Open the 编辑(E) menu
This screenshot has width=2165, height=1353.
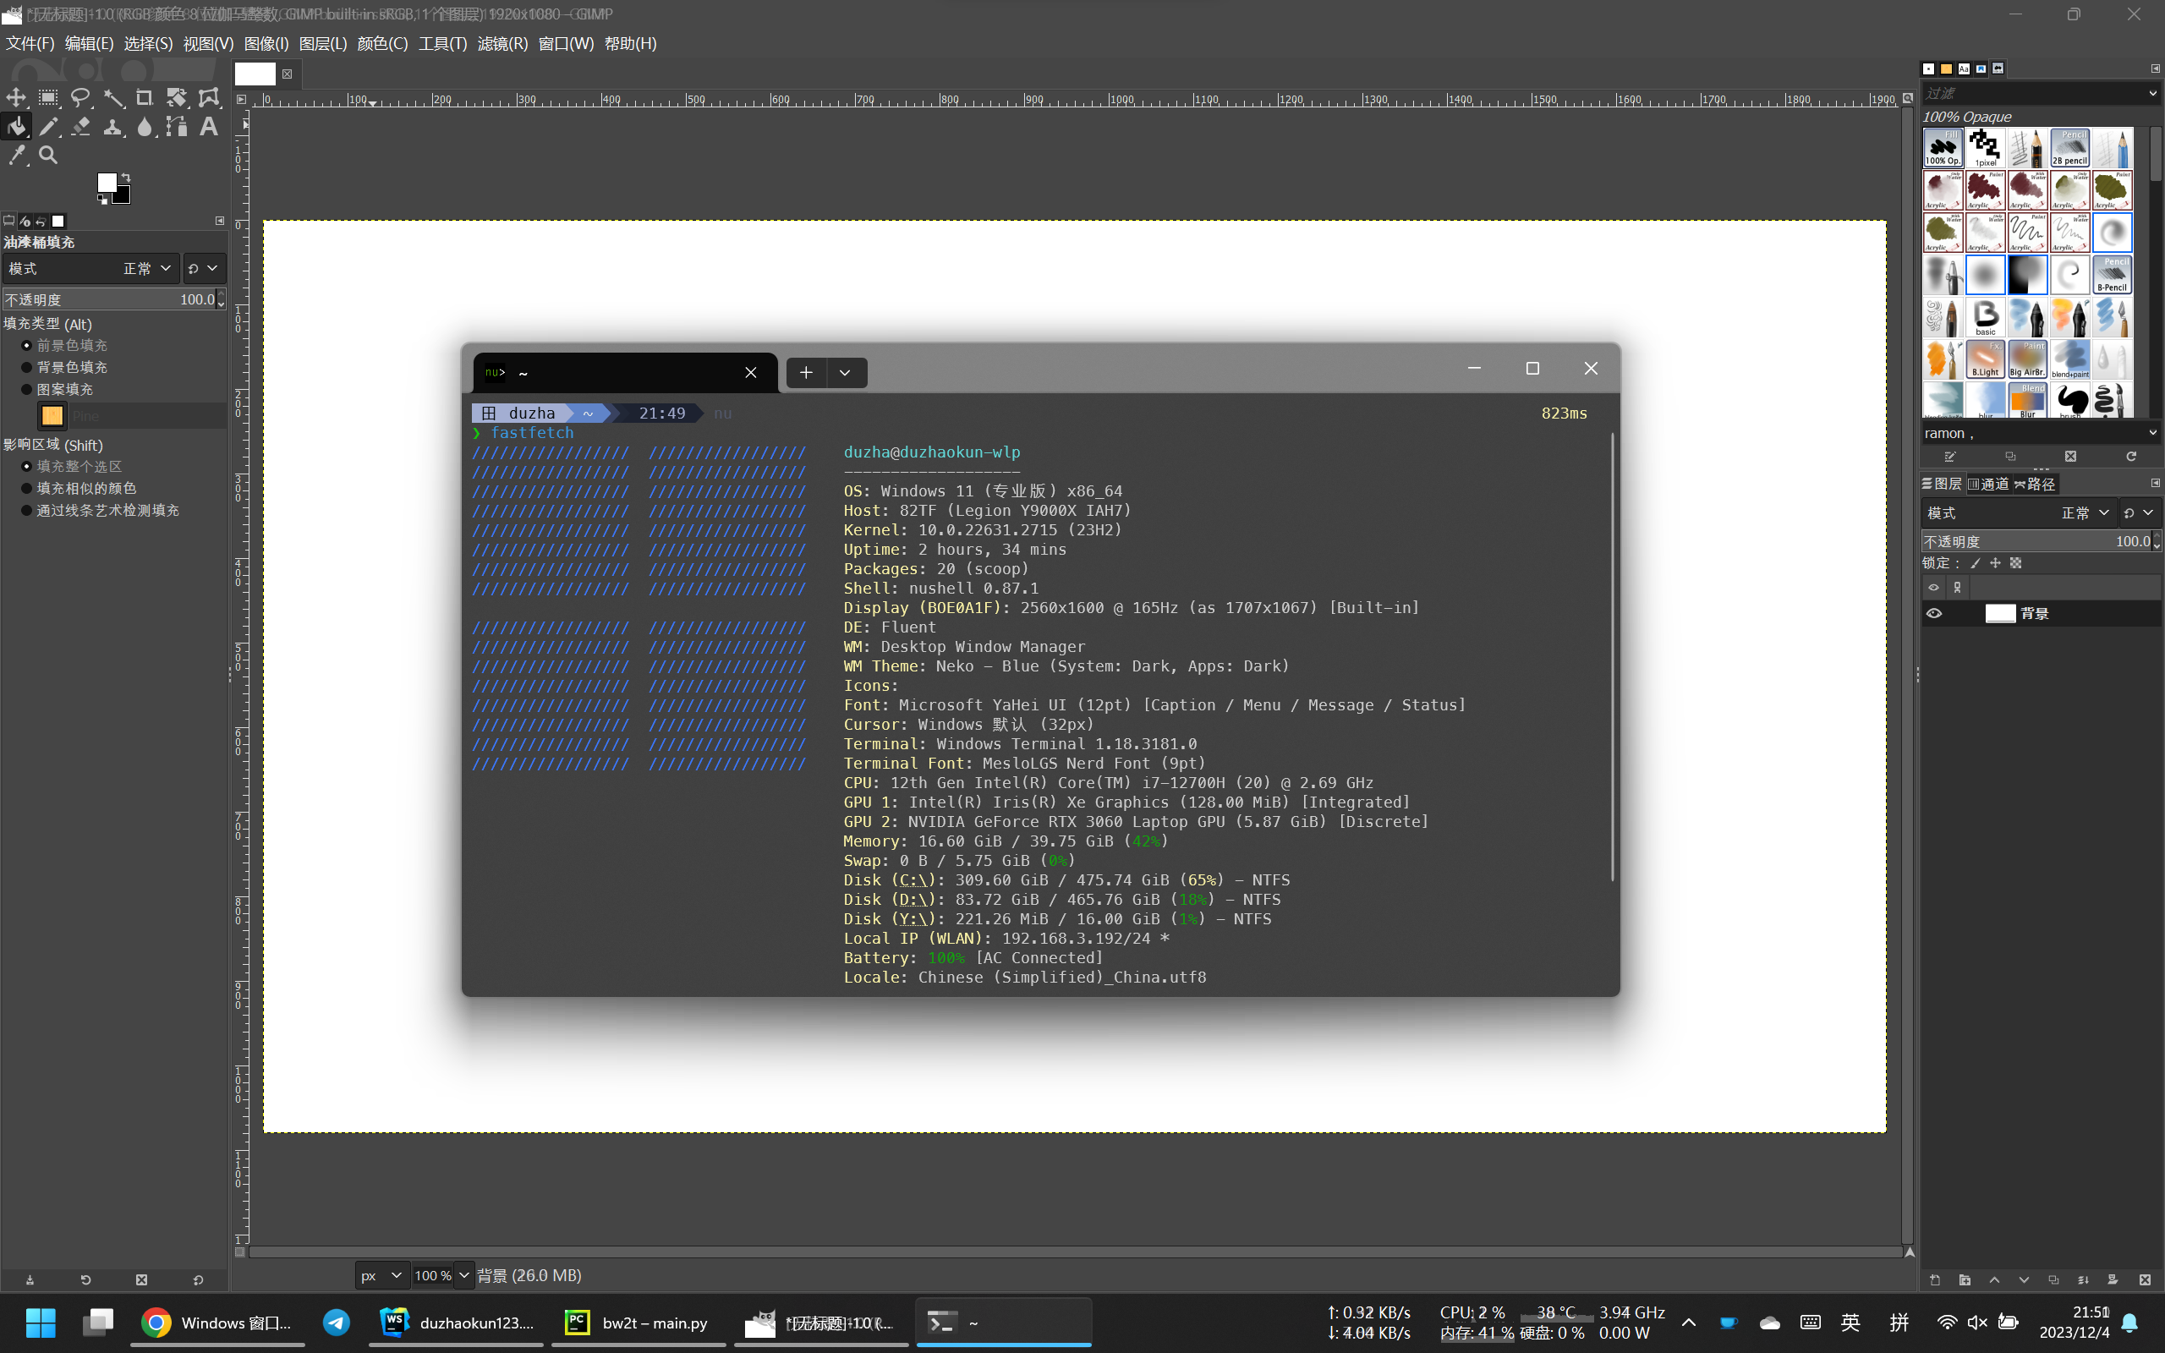coord(89,43)
